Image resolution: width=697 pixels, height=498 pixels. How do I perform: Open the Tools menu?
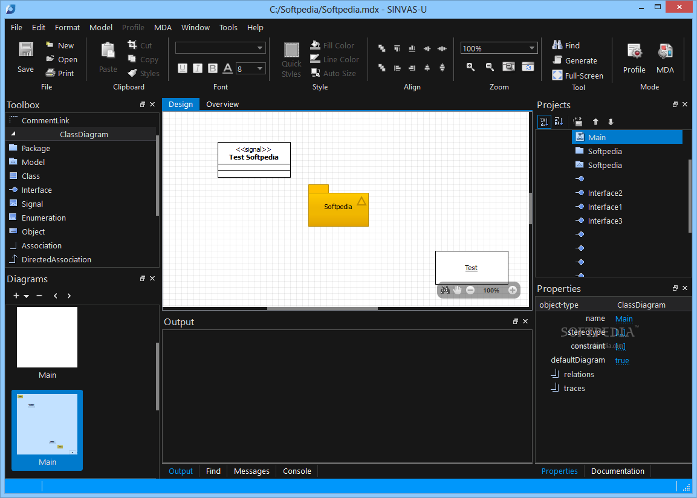pos(229,28)
